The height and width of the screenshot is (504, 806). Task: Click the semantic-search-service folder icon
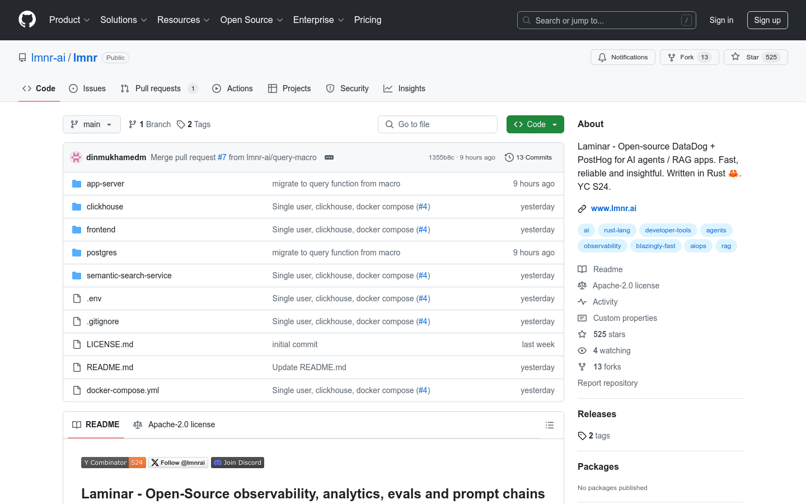[x=77, y=276]
